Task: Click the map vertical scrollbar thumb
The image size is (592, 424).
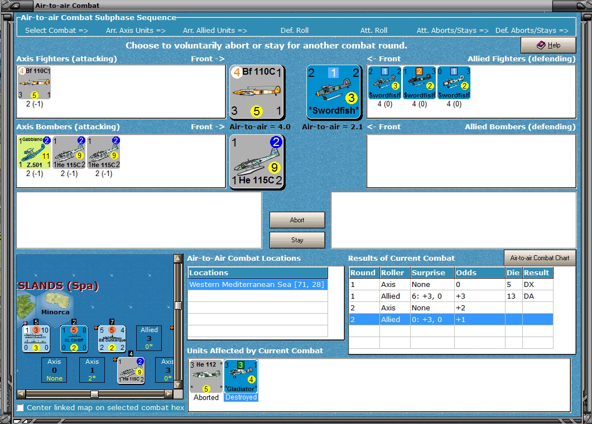Action: point(178,305)
